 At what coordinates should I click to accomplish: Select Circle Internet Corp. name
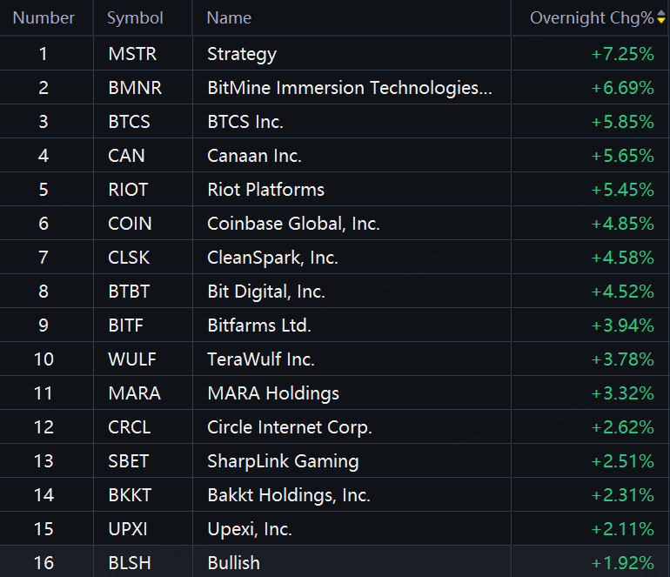click(289, 427)
